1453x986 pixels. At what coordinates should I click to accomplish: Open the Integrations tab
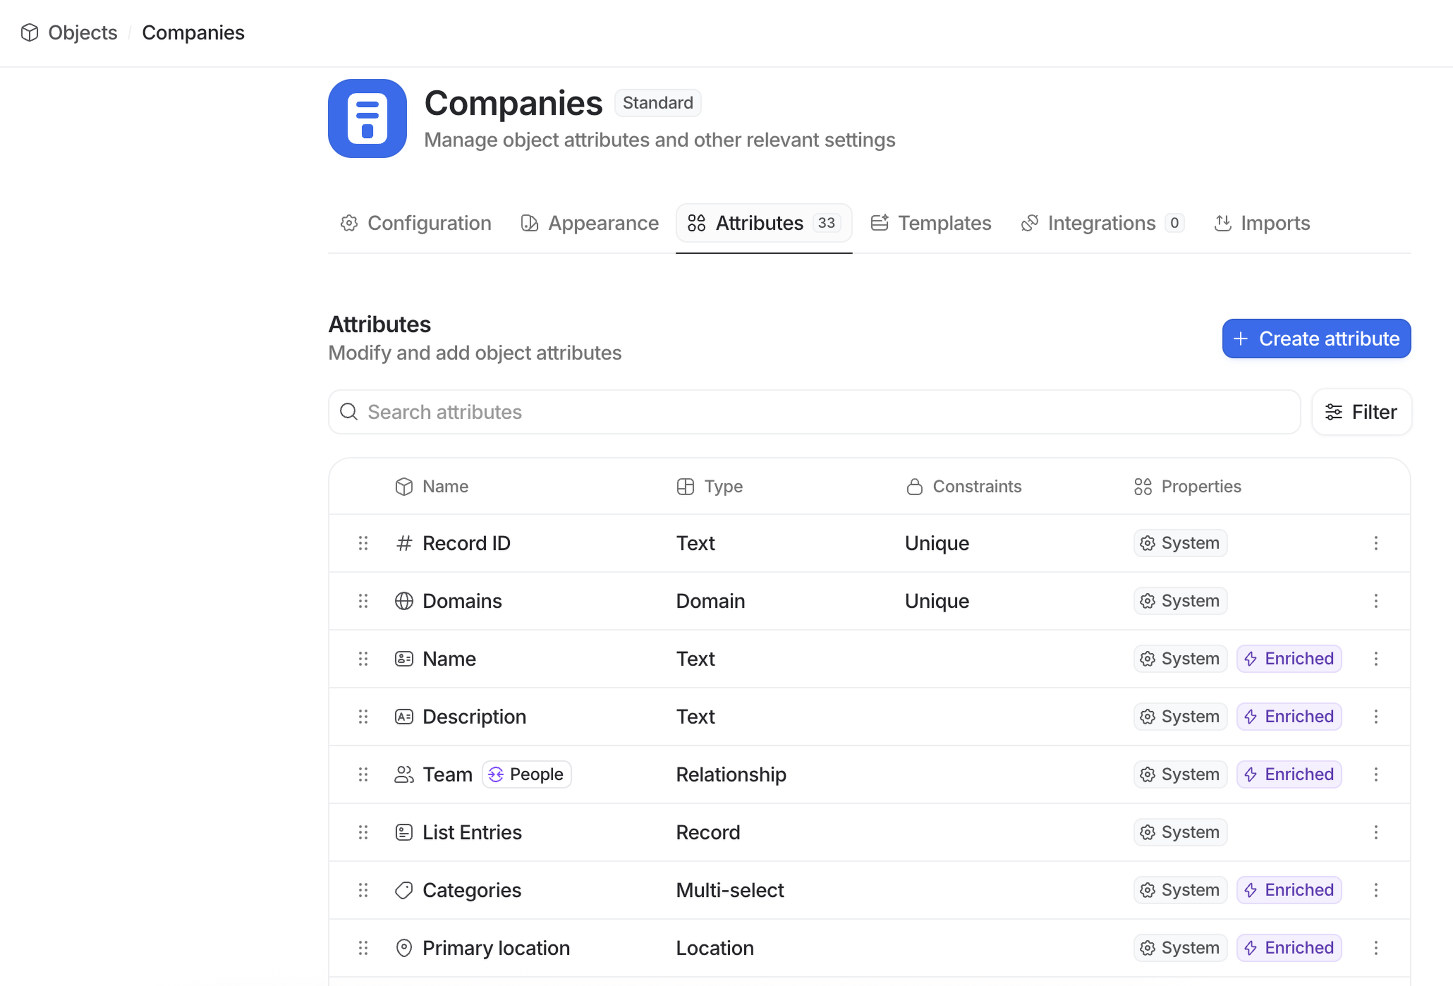click(1101, 223)
